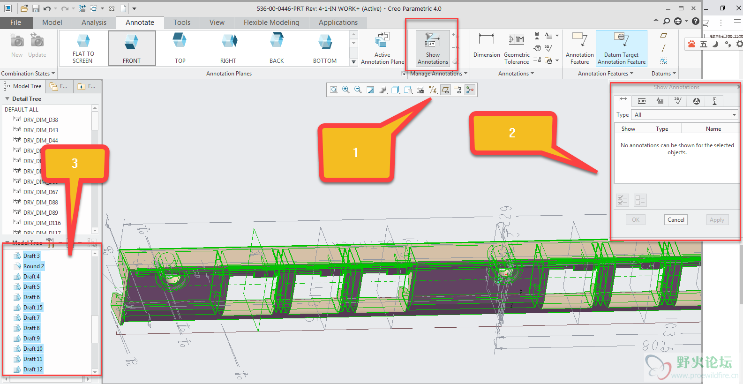This screenshot has height=384, width=743.
Task: Select the datums tab in Show Annotations
Action: tap(714, 101)
